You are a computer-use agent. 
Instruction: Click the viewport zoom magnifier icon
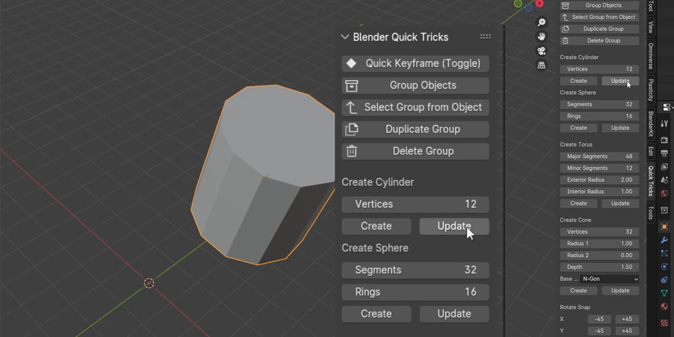click(541, 22)
